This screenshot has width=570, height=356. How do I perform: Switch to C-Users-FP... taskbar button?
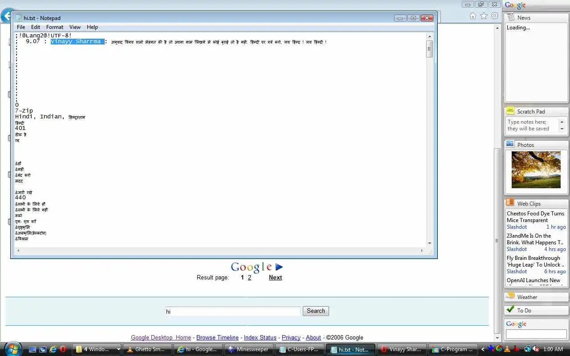coord(299,349)
